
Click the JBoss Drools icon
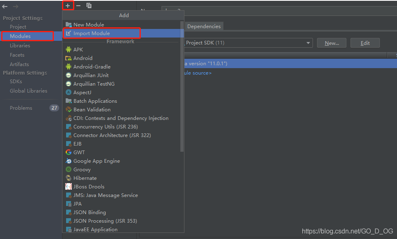69,187
